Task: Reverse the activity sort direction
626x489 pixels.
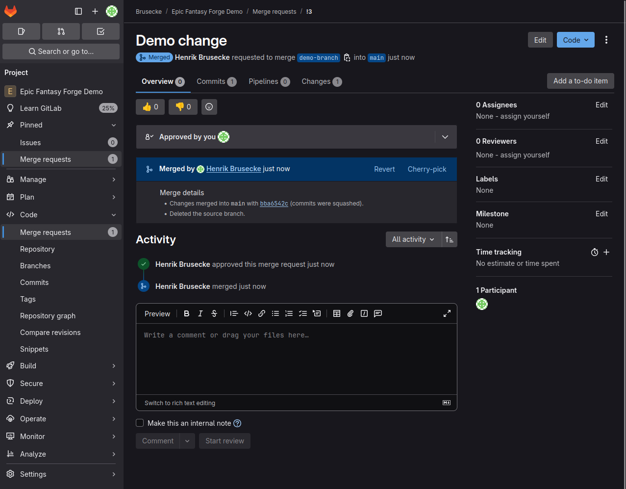Action: [450, 239]
